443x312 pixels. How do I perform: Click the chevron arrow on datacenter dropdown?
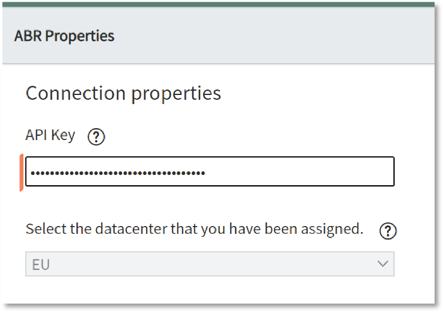[x=382, y=264]
